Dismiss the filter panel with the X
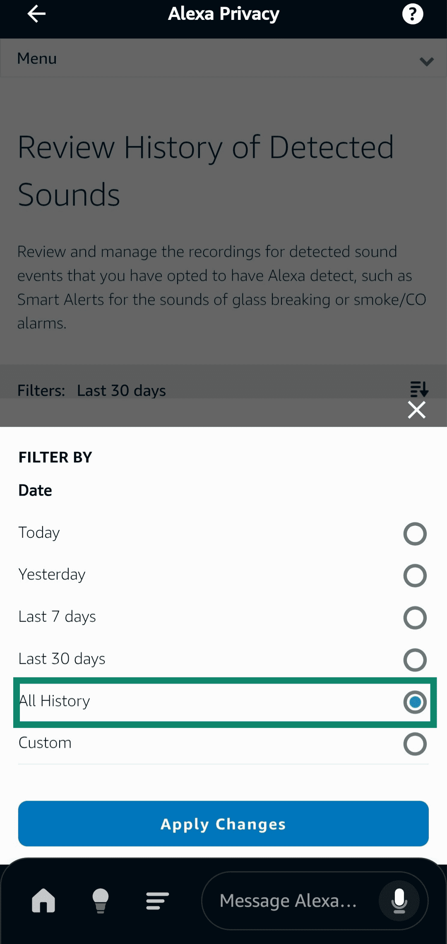 coord(416,410)
